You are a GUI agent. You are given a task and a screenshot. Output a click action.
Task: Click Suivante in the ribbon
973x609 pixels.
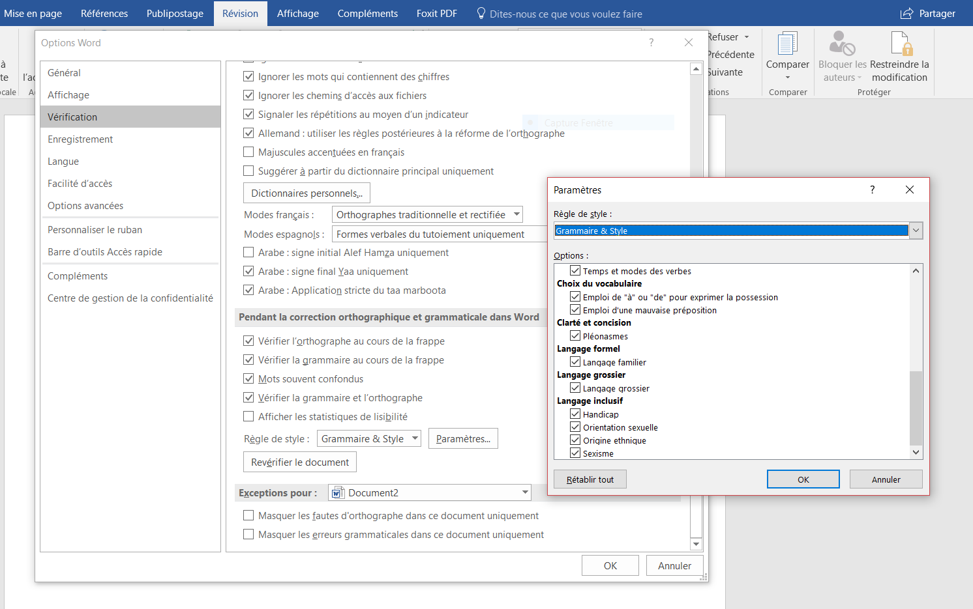coord(725,72)
